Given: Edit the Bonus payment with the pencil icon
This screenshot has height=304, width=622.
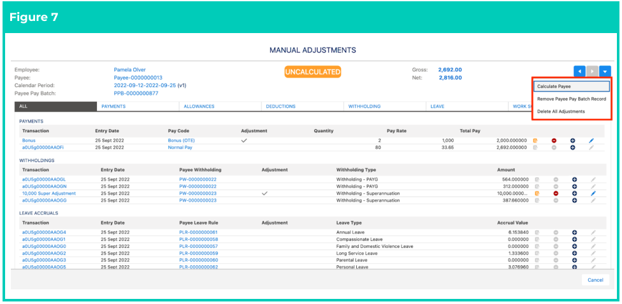Looking at the screenshot, I should coord(591,141).
